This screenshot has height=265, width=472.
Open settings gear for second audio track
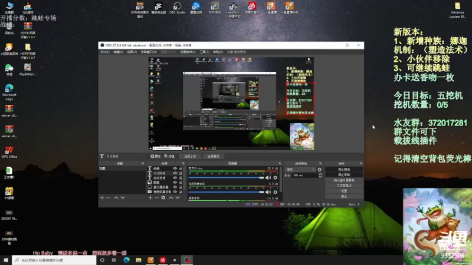275,192
